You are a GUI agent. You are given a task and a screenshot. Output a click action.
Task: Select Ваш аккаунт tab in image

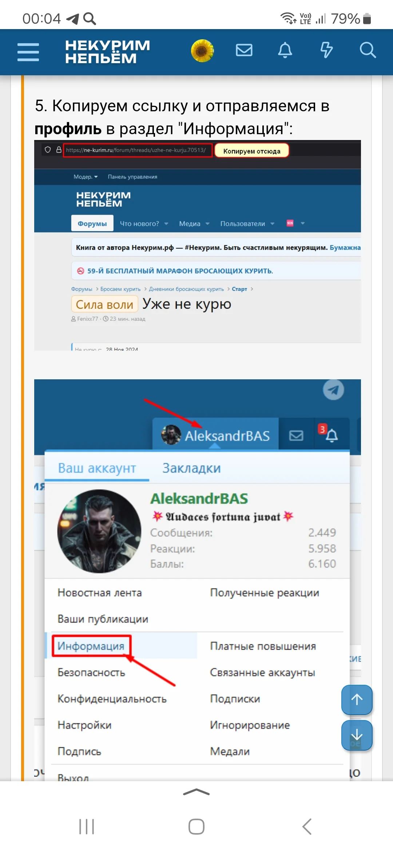point(97,468)
